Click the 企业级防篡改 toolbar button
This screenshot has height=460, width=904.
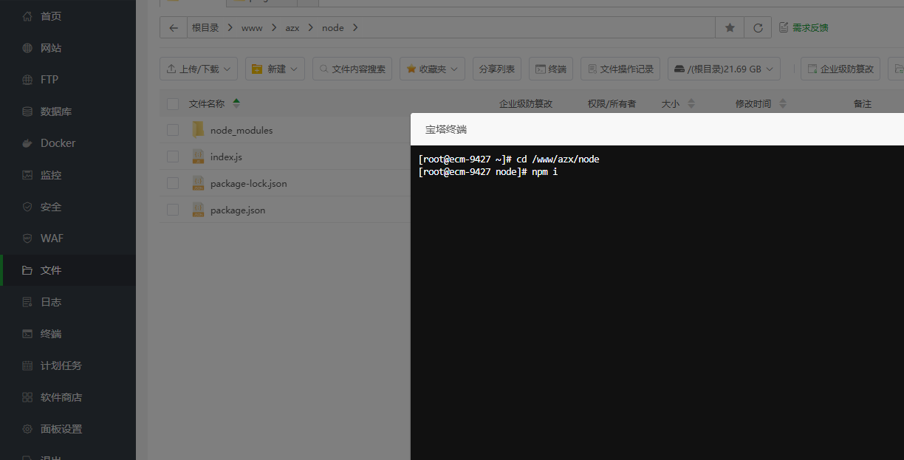[x=840, y=69]
